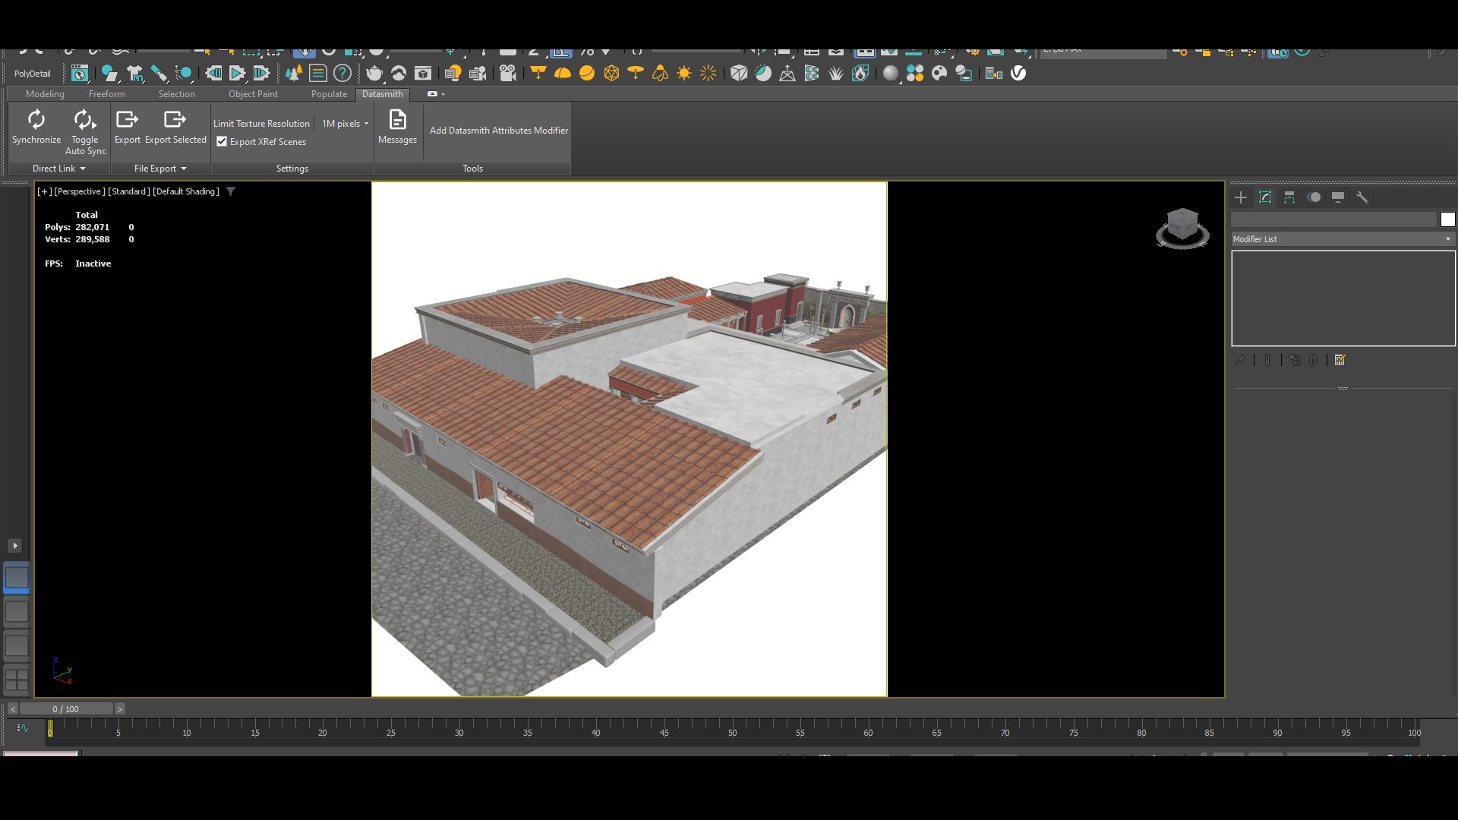Open the Display command panel tab
1458x820 pixels.
[1338, 197]
